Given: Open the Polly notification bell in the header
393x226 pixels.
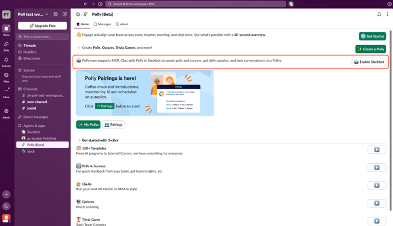Looking at the screenshot, I should [x=379, y=14].
